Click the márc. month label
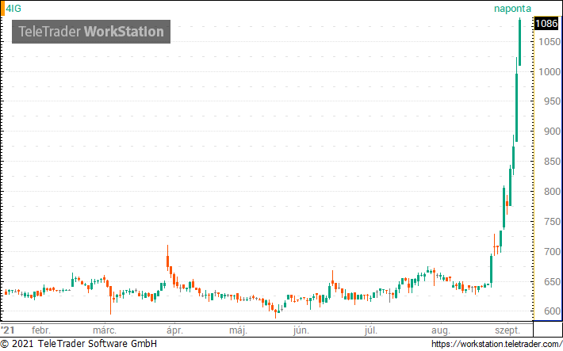Screen dimensions: 563x351 pos(105,330)
